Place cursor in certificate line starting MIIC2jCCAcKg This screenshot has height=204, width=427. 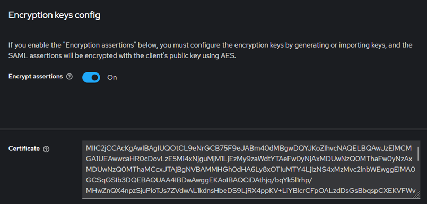(249, 149)
